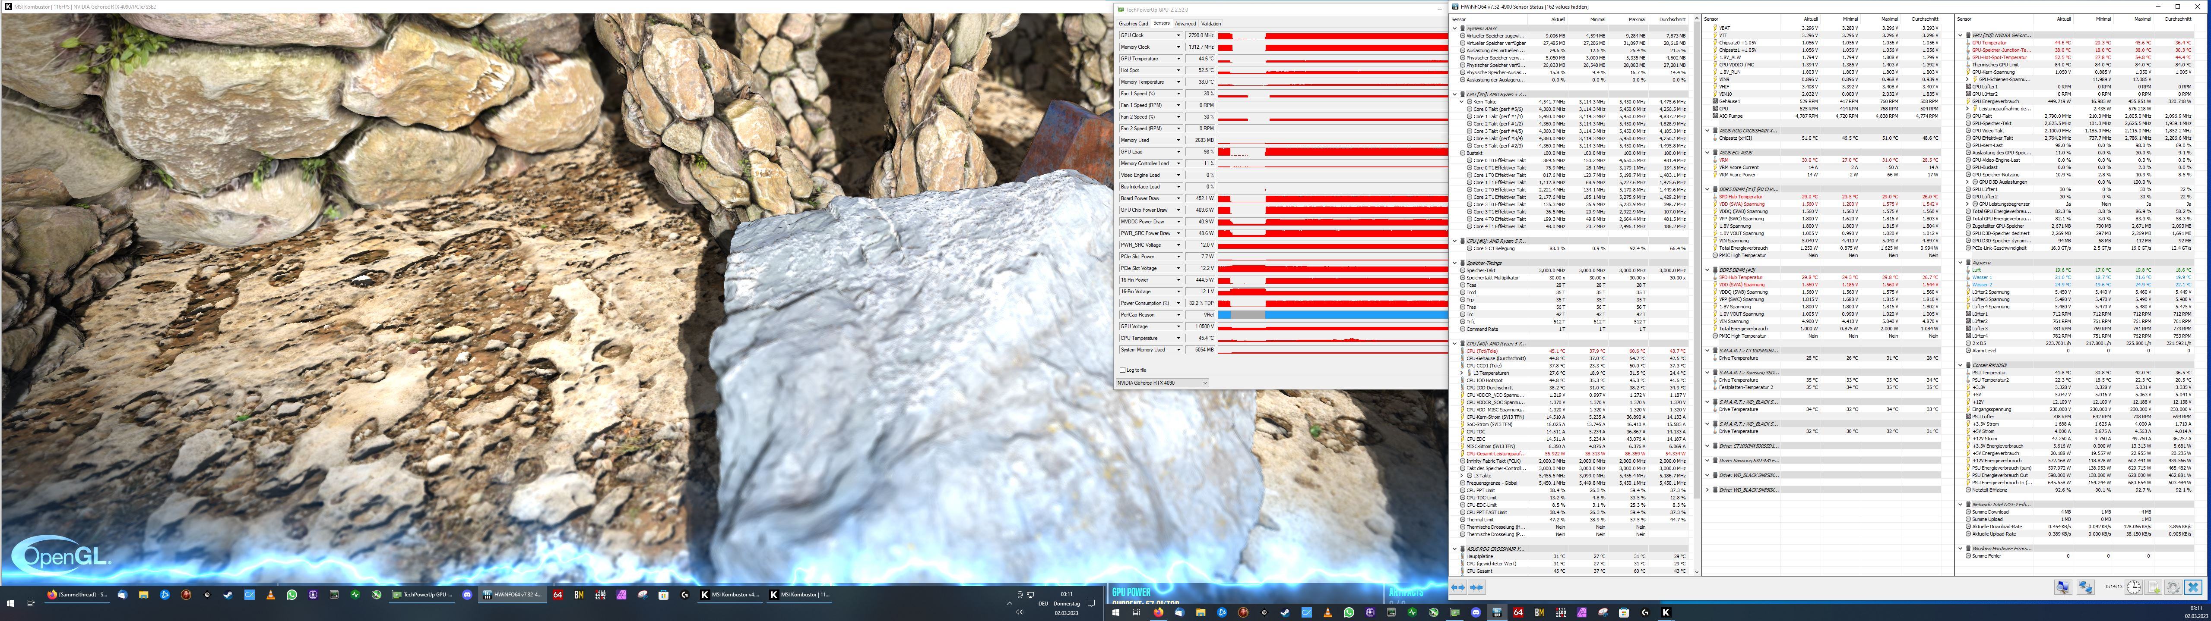Click HWiNFO network connection icon
The width and height of the screenshot is (2211, 621).
pos(2086,587)
